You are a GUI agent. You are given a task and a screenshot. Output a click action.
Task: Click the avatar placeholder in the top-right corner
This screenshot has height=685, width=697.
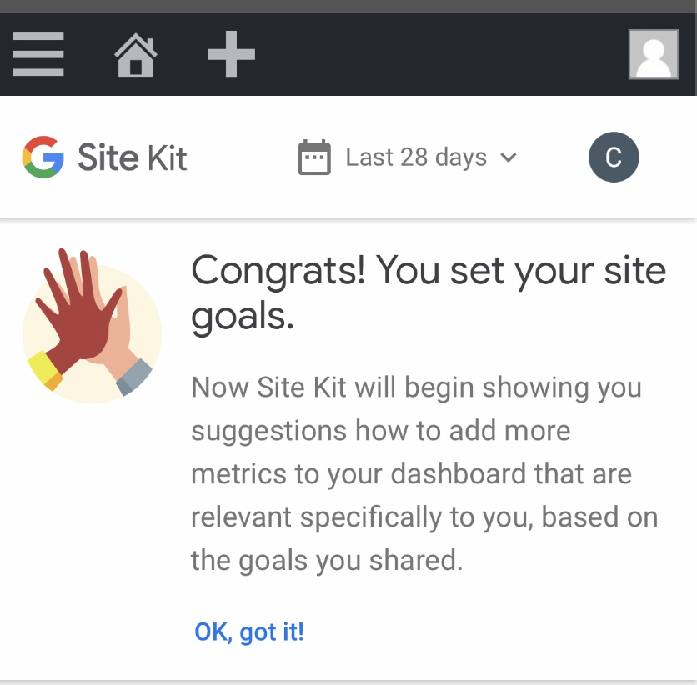[654, 54]
